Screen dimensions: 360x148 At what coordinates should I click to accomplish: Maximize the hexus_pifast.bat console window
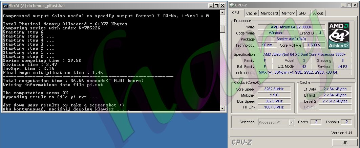click(216, 6)
